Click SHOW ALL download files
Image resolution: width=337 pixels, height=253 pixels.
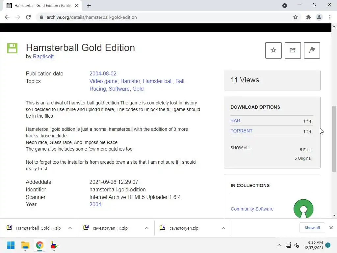(x=241, y=148)
